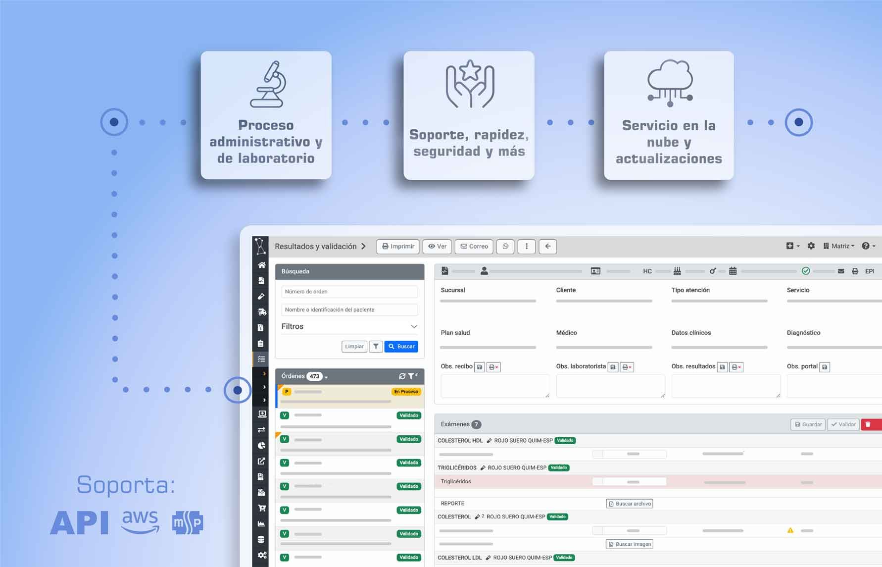Expand the Filtros section chevron
Screen dimensions: 882x567
414,326
